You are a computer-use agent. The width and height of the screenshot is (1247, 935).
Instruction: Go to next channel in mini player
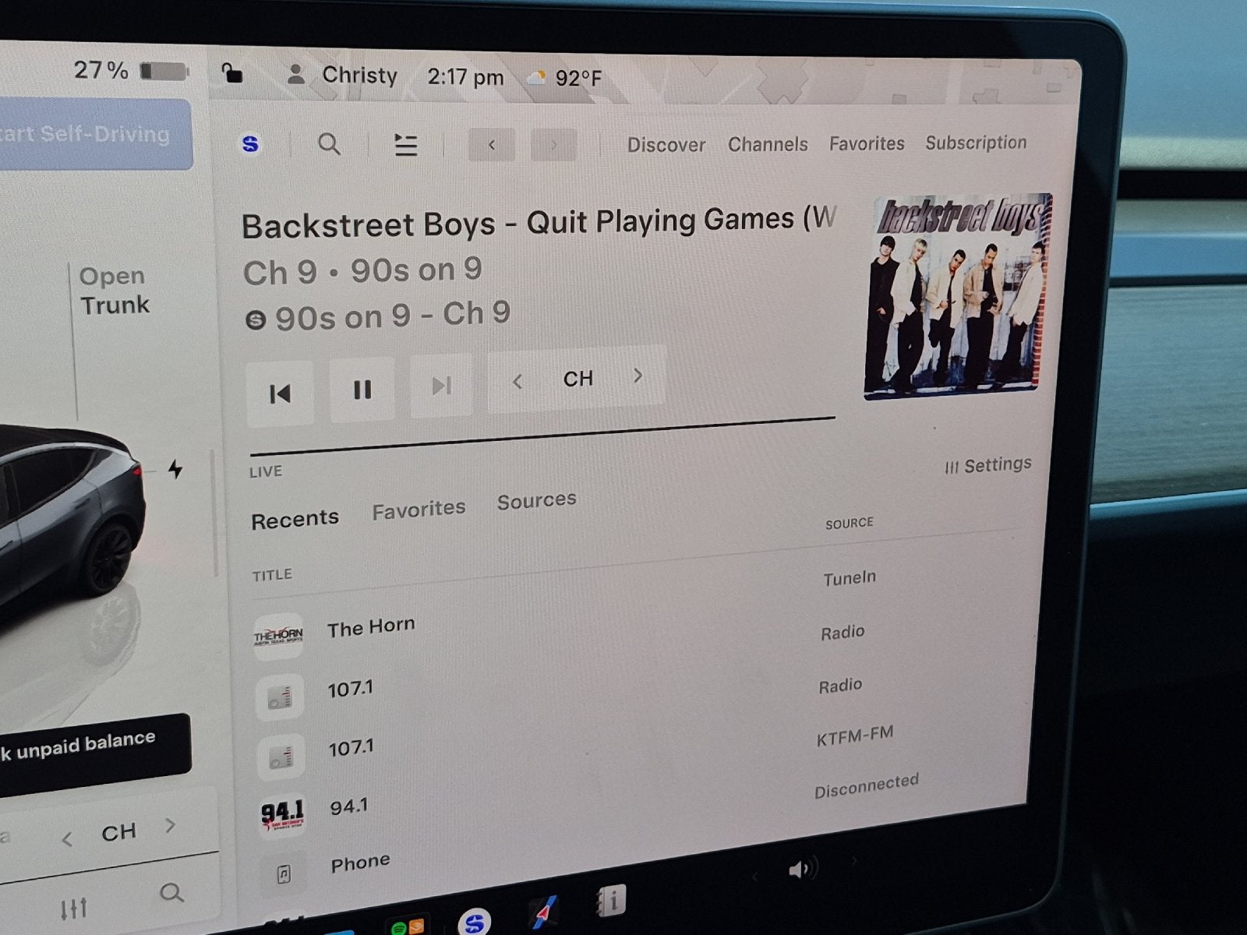pyautogui.click(x=170, y=826)
